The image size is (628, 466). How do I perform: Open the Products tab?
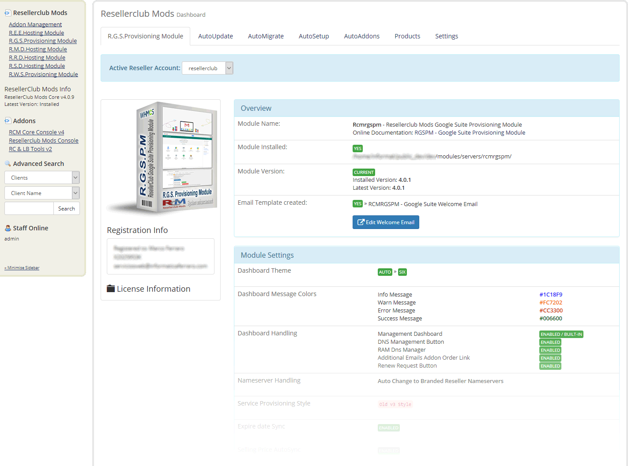(407, 36)
